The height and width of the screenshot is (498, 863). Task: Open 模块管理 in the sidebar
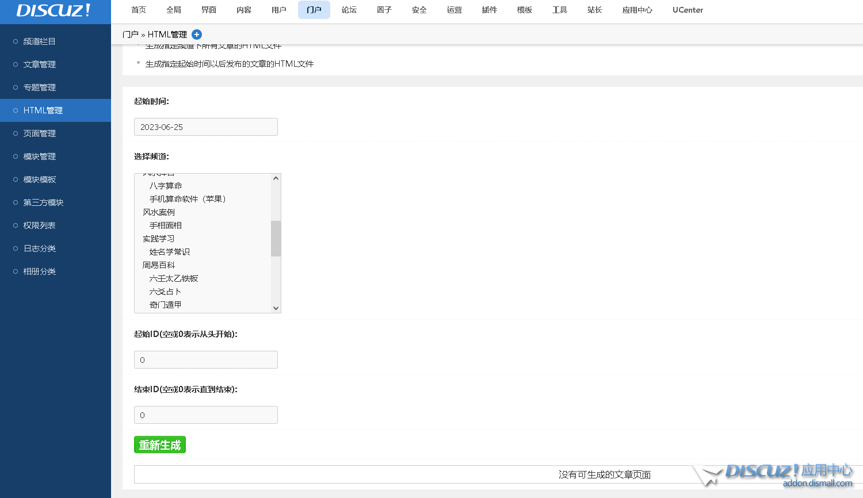coord(40,156)
